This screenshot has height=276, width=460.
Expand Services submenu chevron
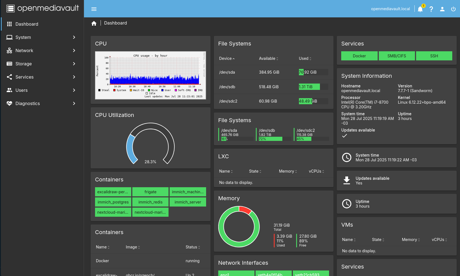coord(74,77)
